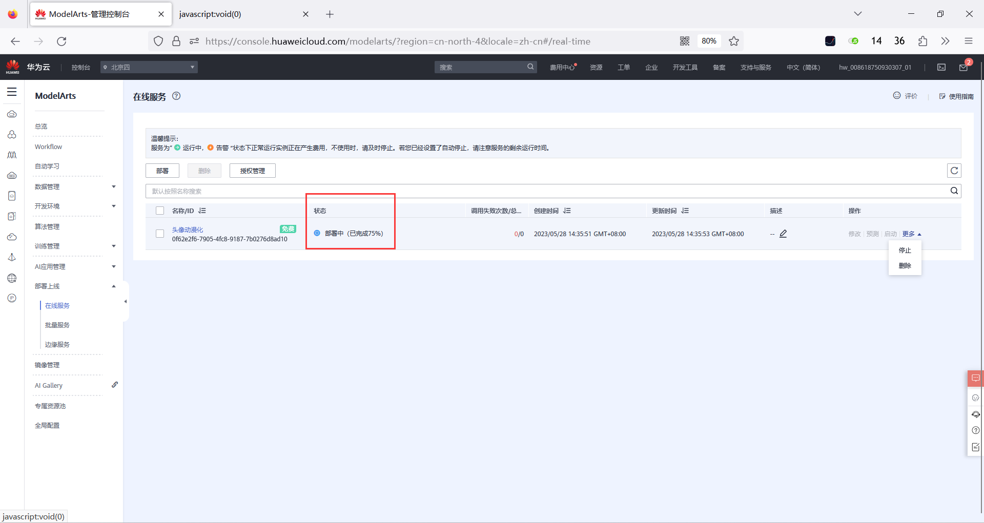Select 删除 from the more menu

coord(905,266)
